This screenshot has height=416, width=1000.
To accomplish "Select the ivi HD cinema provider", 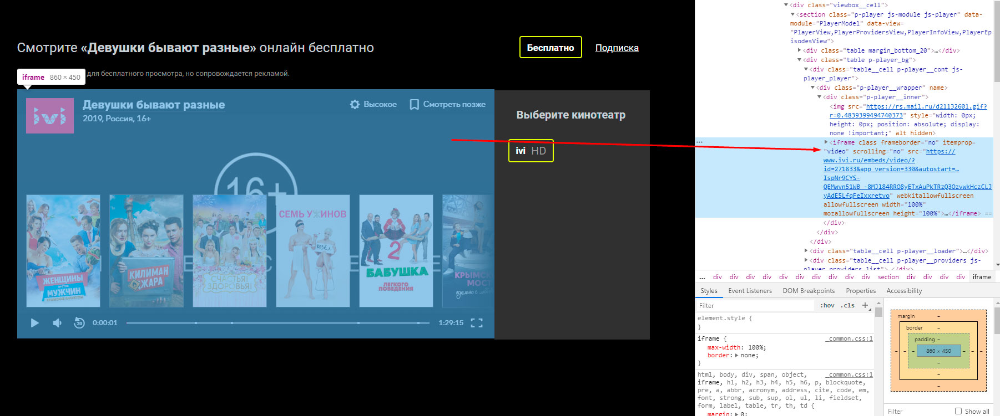I will click(531, 151).
